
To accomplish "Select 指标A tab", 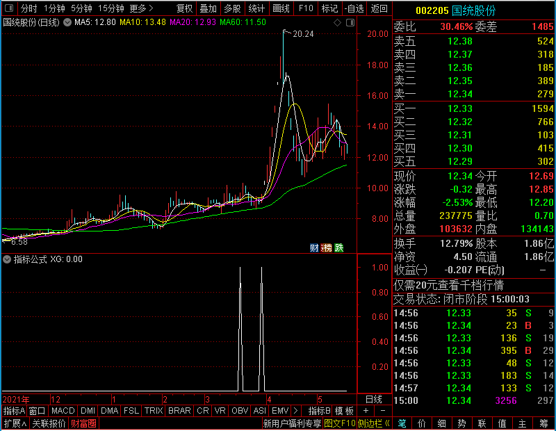I will point(14,411).
